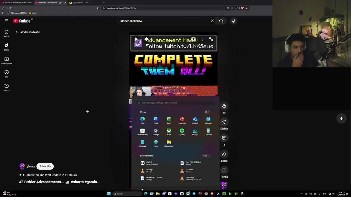Go back in the browser
This screenshot has width=351, height=197.
click(x=3, y=8)
